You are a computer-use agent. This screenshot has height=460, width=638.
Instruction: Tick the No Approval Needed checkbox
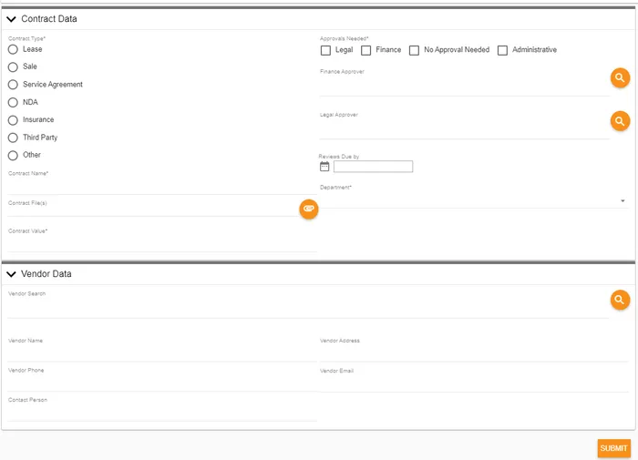414,50
